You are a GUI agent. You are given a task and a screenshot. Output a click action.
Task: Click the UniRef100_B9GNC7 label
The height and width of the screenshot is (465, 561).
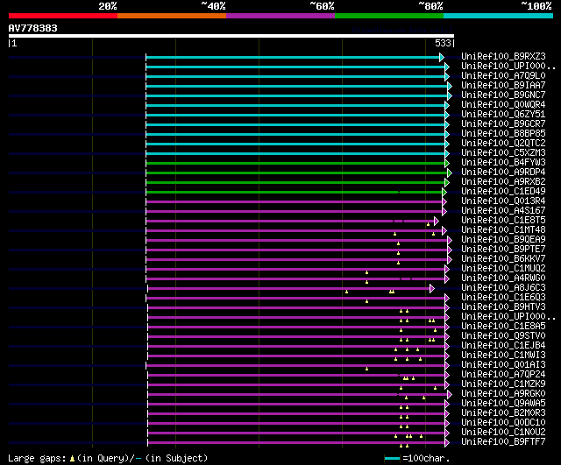click(503, 95)
